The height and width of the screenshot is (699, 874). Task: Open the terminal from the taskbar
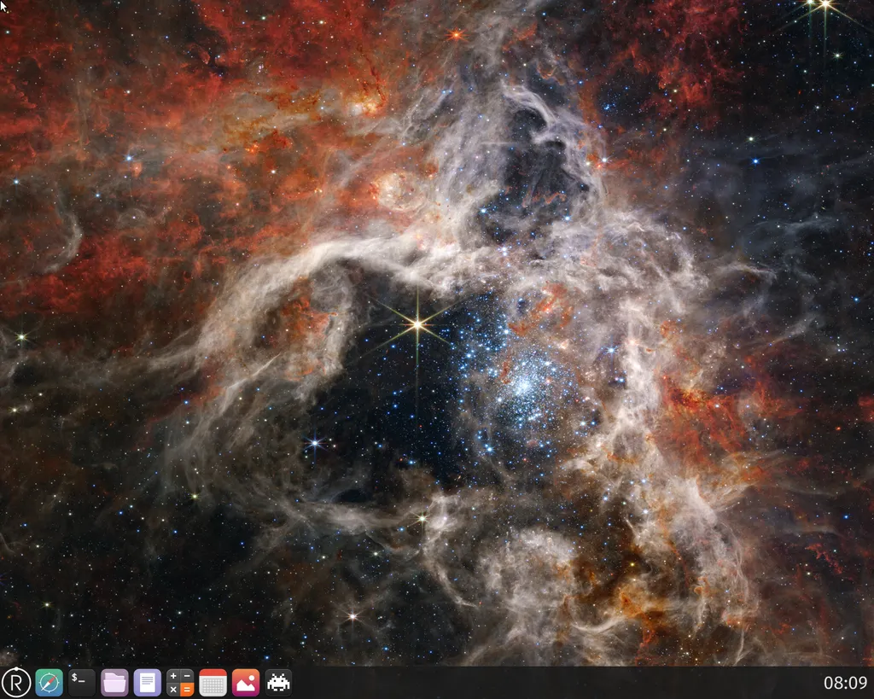[x=82, y=682]
